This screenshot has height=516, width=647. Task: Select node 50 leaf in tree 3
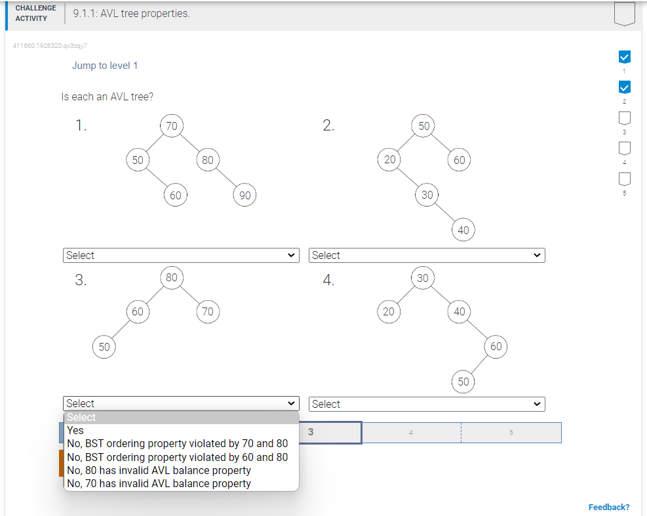104,347
